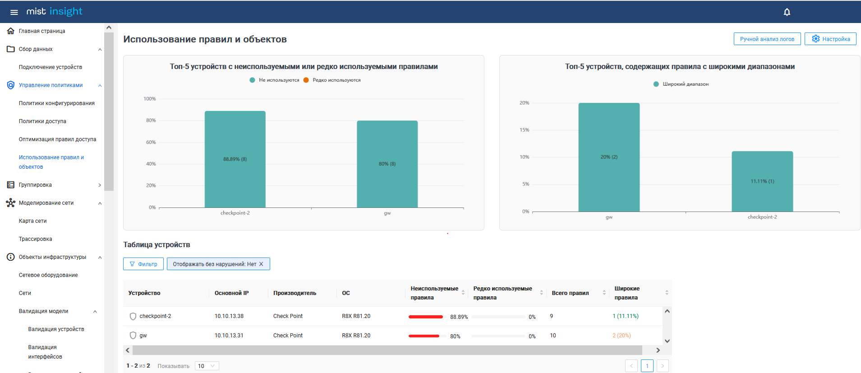Open the Настройка settings button
Viewport: 861px width, 373px height.
pos(830,39)
